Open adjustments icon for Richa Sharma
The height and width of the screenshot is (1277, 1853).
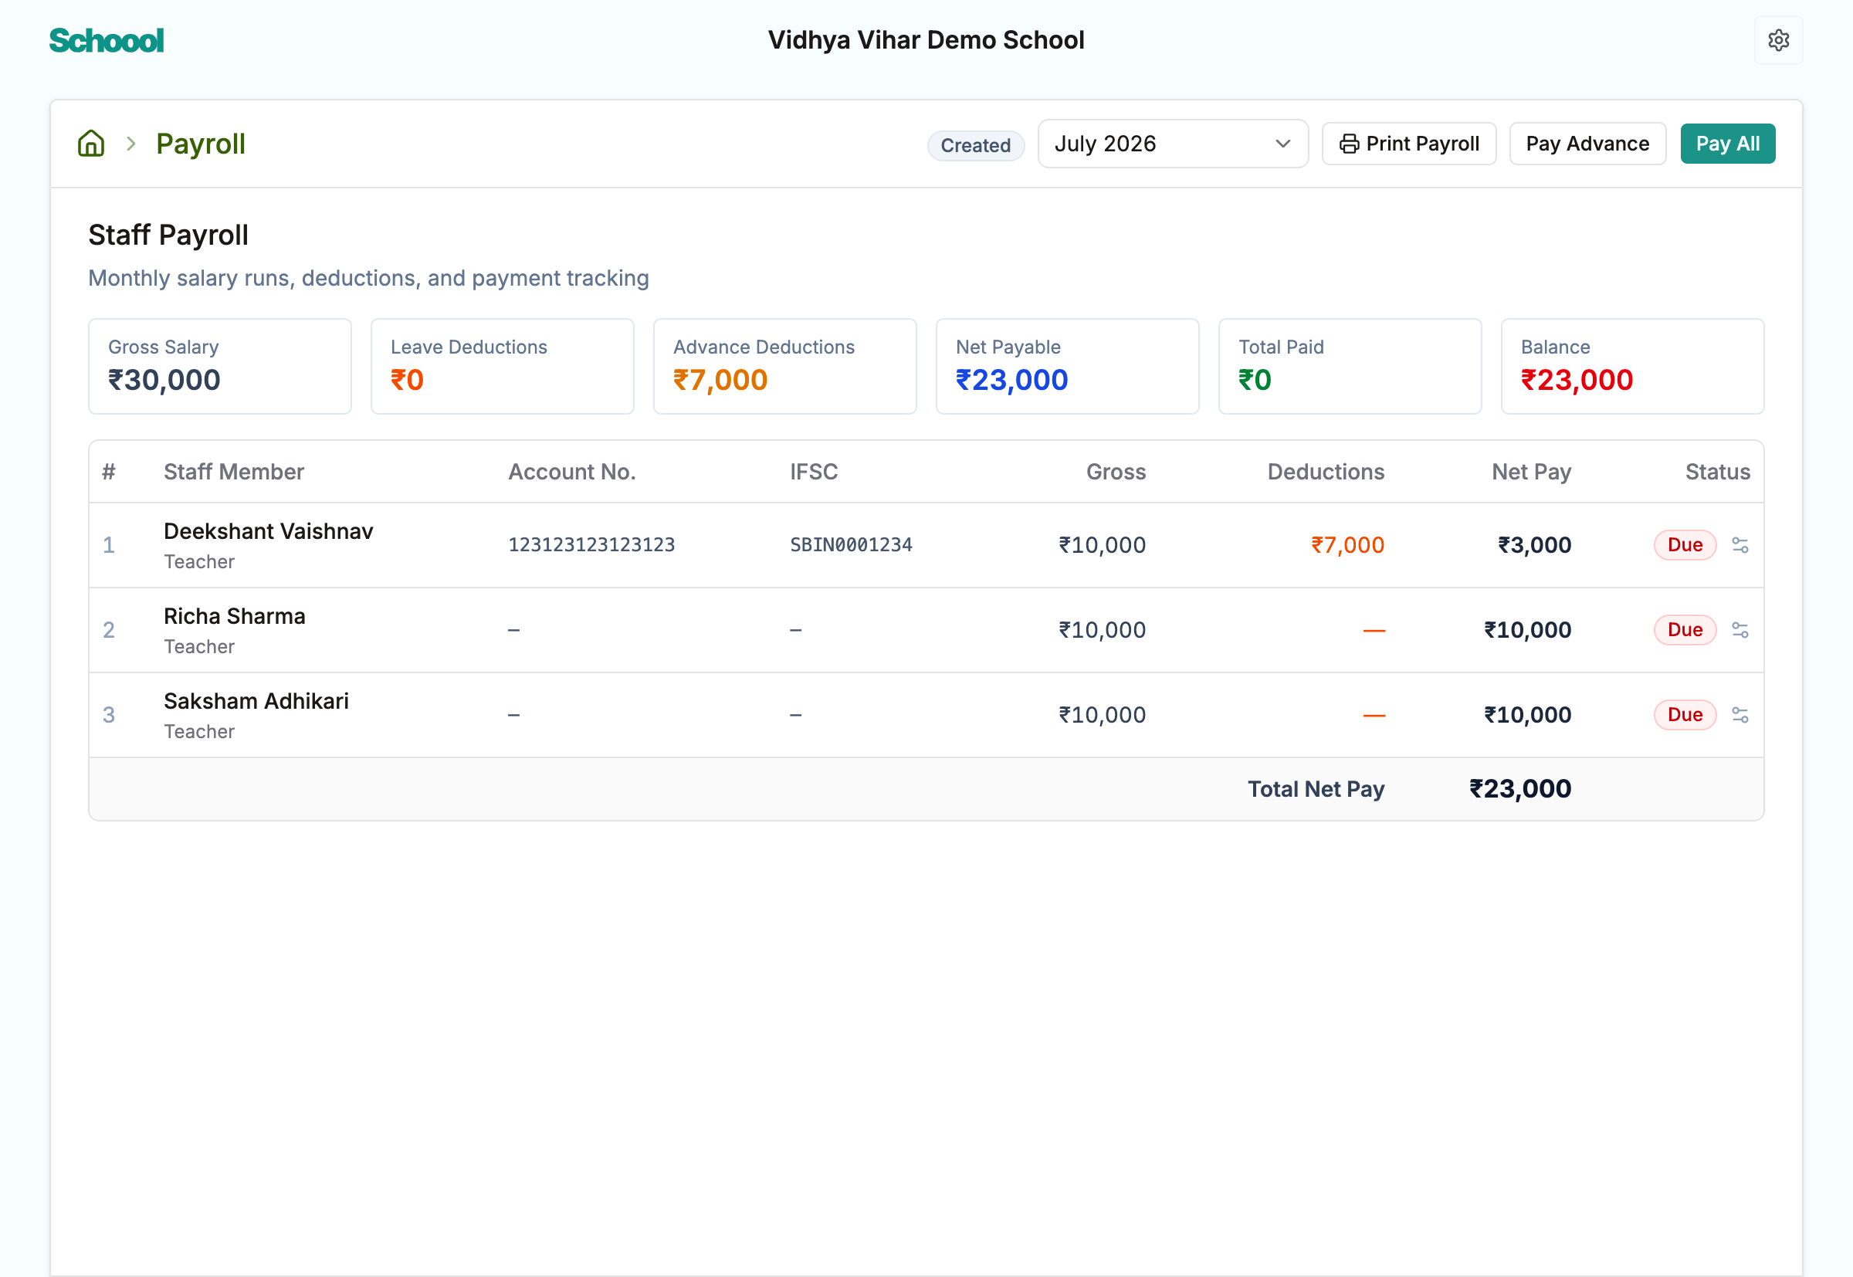[1740, 630]
